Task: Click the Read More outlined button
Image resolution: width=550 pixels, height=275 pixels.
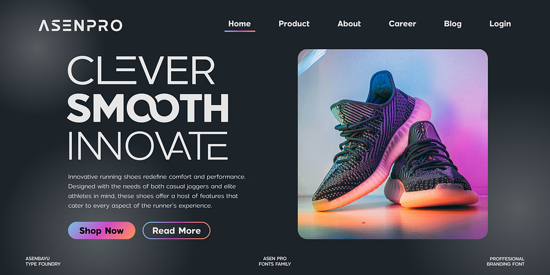Action: tap(177, 230)
